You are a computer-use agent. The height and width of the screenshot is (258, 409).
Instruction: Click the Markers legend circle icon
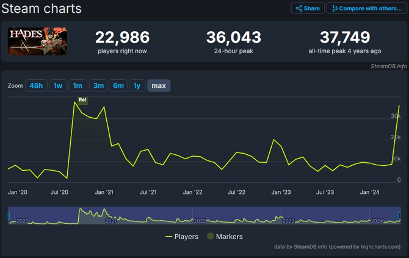pos(211,237)
